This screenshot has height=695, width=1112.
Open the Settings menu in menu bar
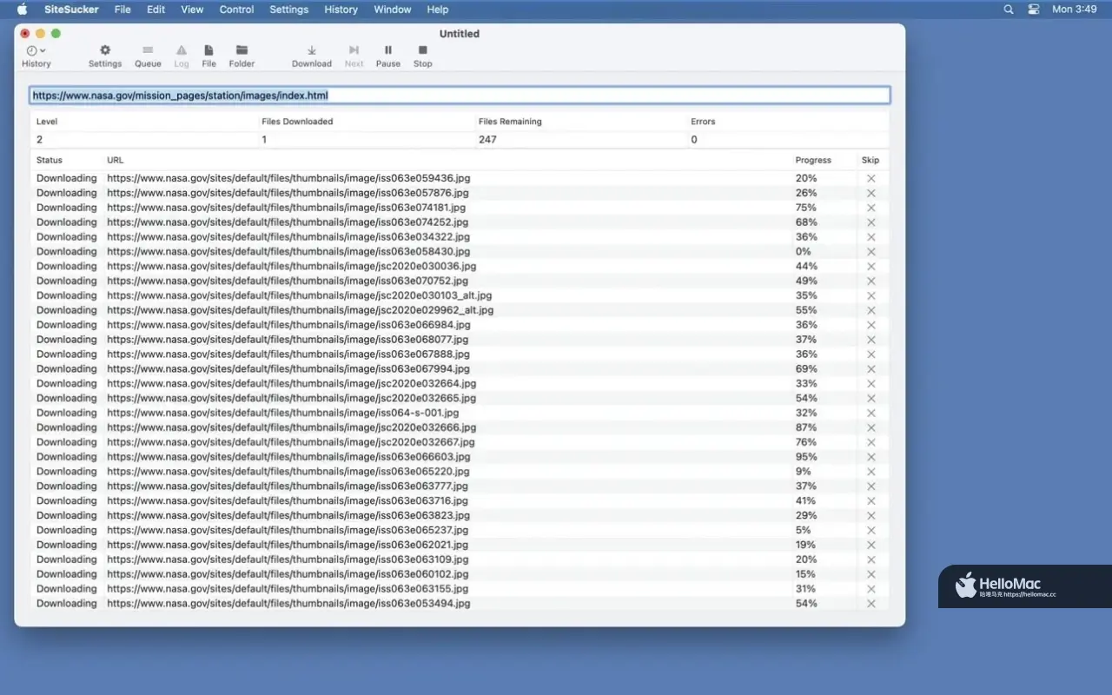click(x=289, y=10)
